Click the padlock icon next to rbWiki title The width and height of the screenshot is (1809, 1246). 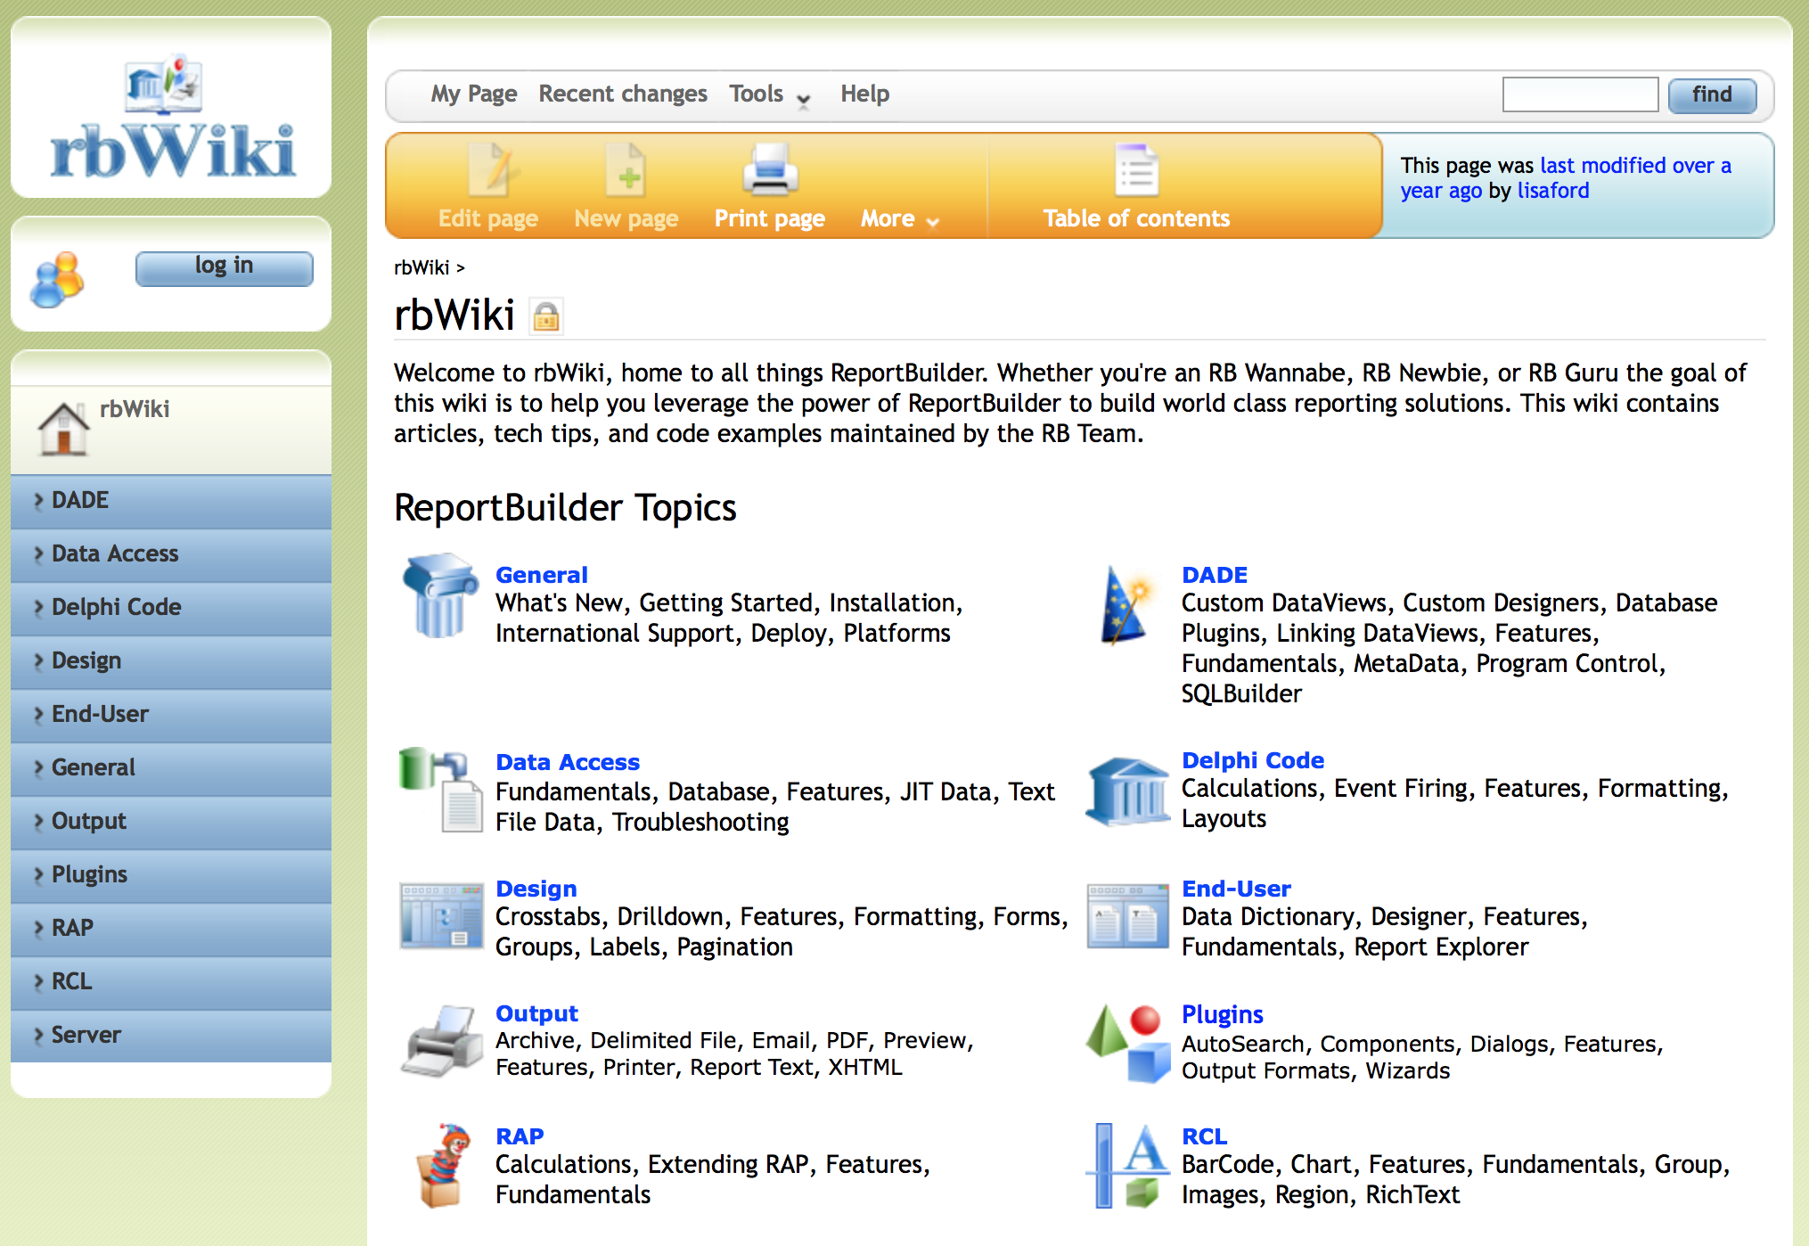(x=545, y=316)
